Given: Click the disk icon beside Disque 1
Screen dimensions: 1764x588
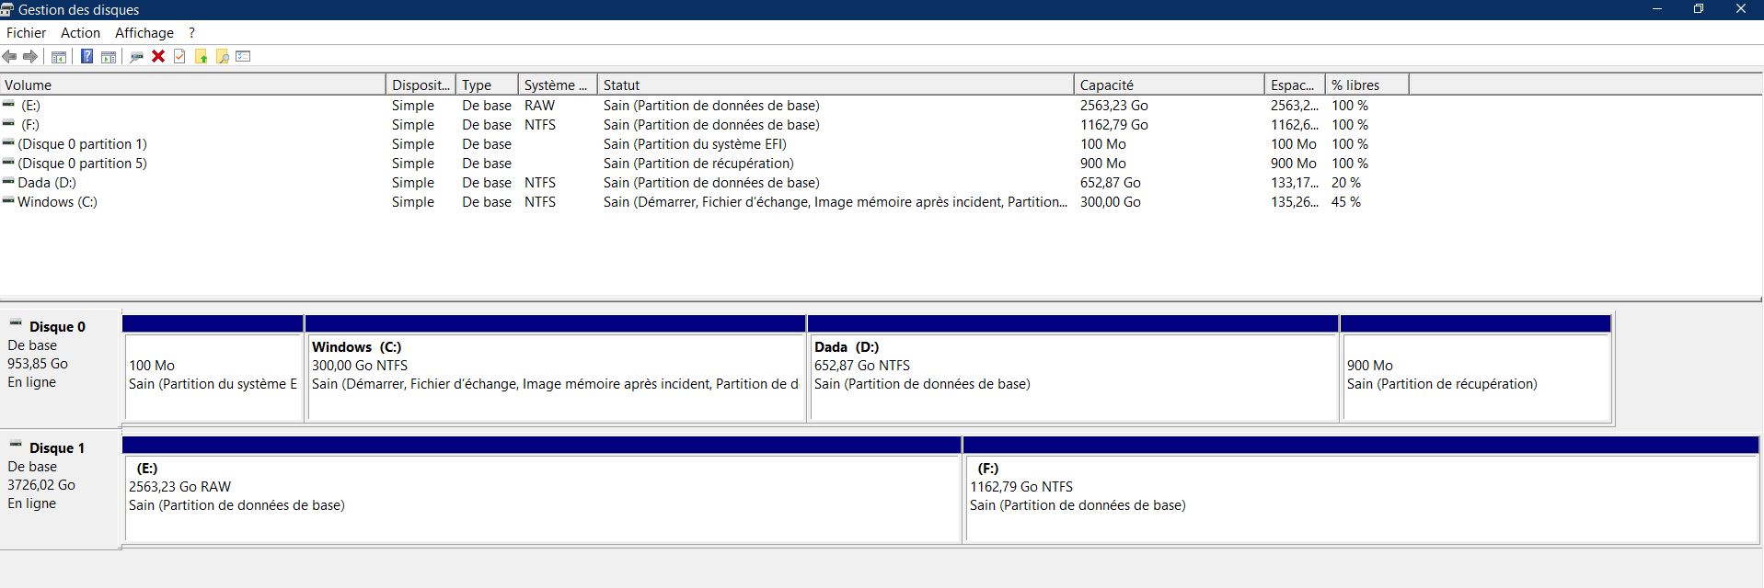Looking at the screenshot, I should pos(16,445).
